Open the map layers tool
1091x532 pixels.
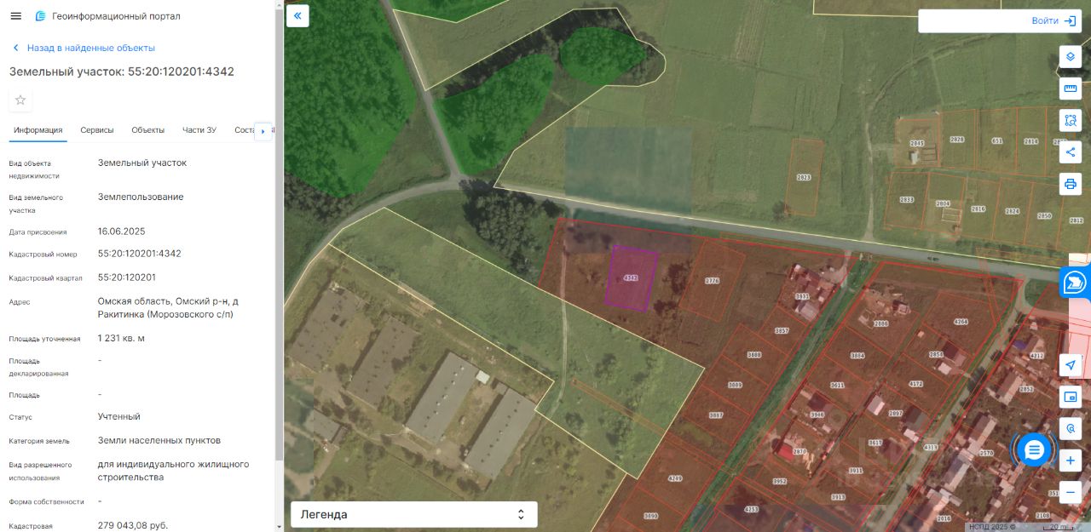pos(1071,57)
